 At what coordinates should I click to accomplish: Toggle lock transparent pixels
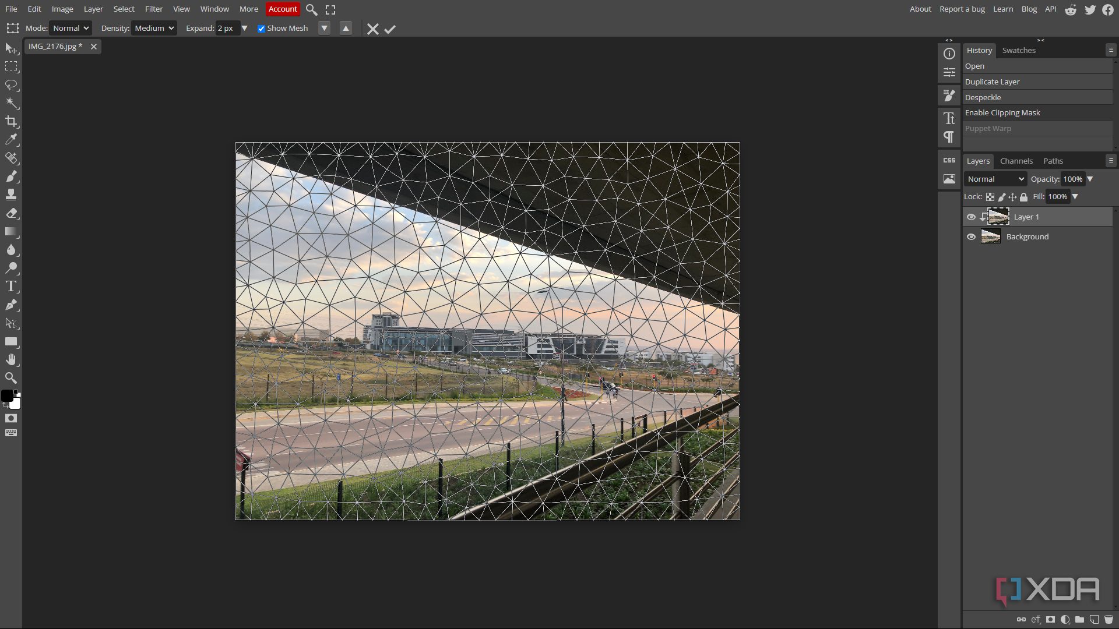click(990, 197)
